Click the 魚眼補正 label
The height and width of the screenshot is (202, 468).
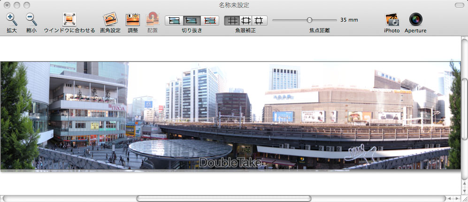pyautogui.click(x=246, y=31)
